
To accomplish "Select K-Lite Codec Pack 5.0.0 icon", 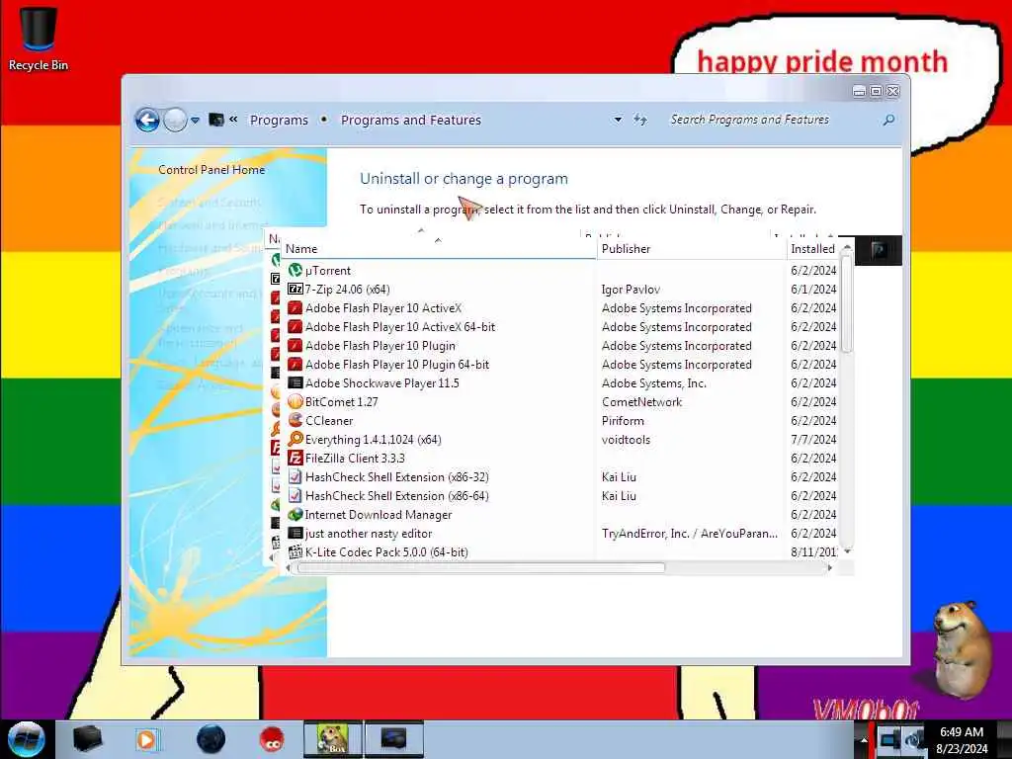I will tap(295, 551).
